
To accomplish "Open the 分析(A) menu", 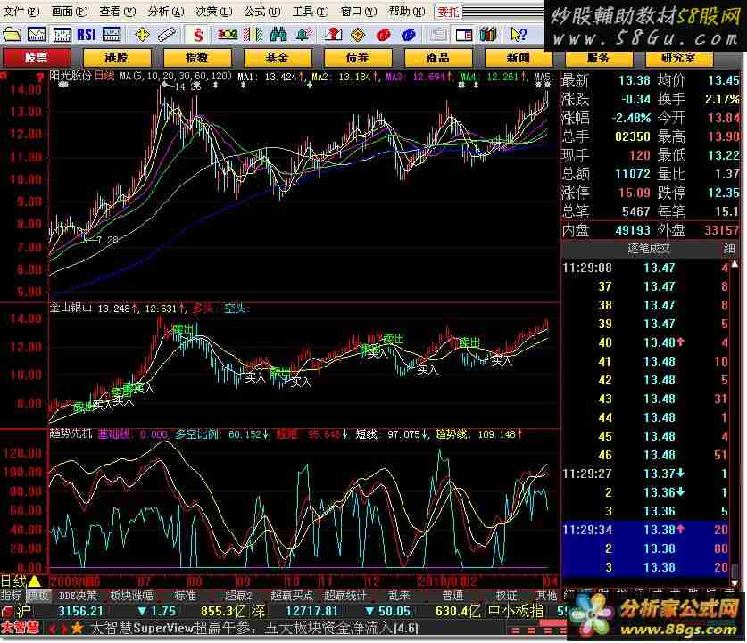I will (x=166, y=11).
